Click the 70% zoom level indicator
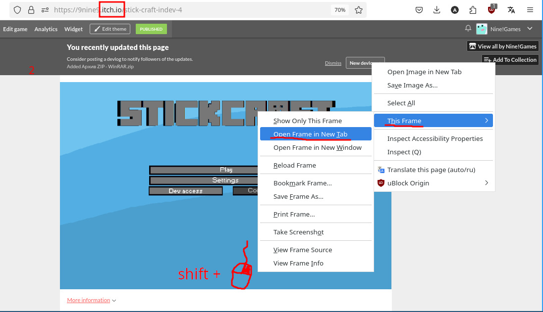543x312 pixels. (x=340, y=10)
